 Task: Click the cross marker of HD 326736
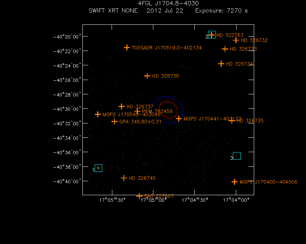click(x=147, y=76)
